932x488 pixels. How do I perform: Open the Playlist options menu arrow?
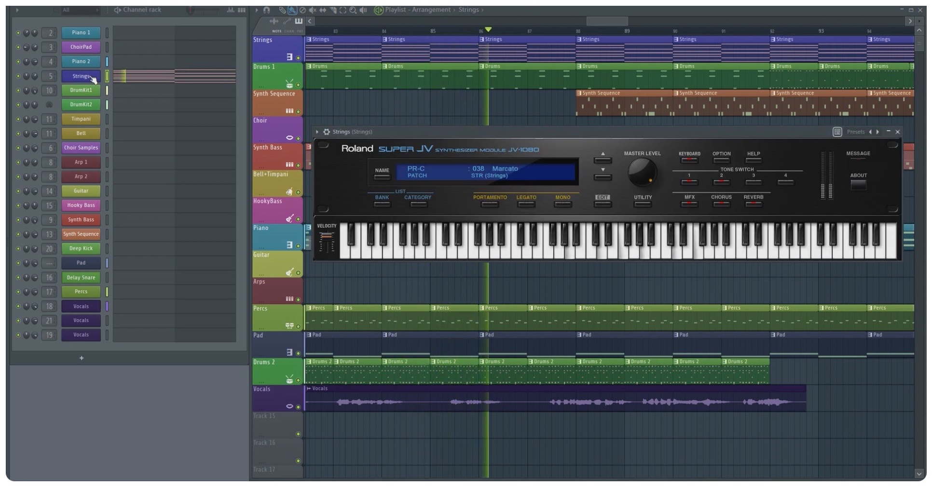pyautogui.click(x=257, y=10)
